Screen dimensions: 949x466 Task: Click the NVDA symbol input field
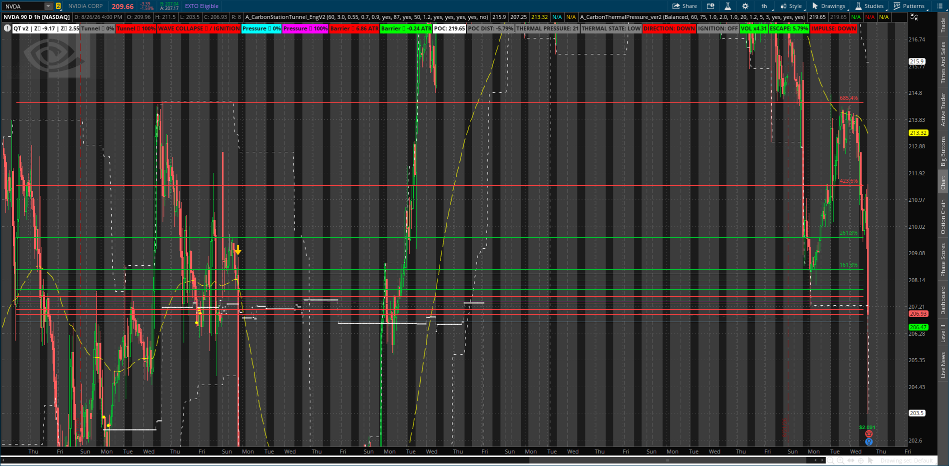(23, 6)
